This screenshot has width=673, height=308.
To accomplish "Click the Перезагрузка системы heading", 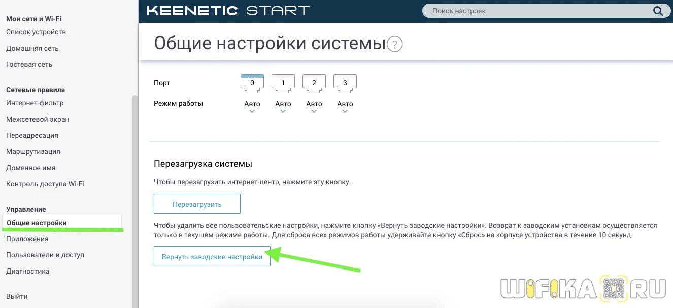I will coord(203,164).
